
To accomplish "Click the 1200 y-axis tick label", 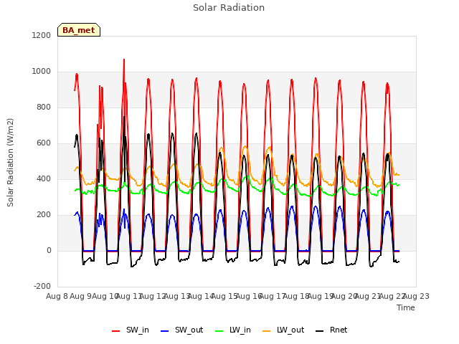I will (42, 35).
